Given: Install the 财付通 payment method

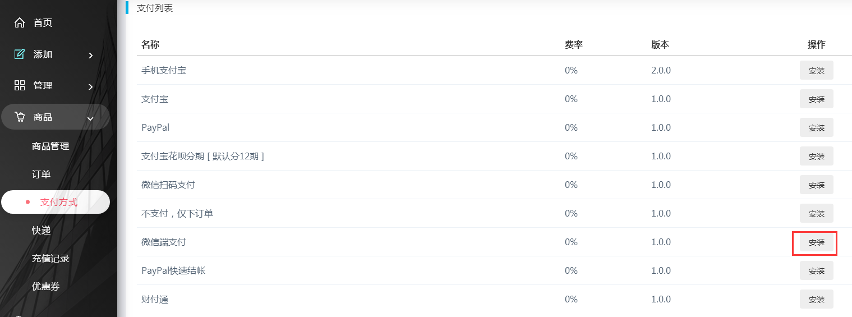Looking at the screenshot, I should tap(816, 300).
